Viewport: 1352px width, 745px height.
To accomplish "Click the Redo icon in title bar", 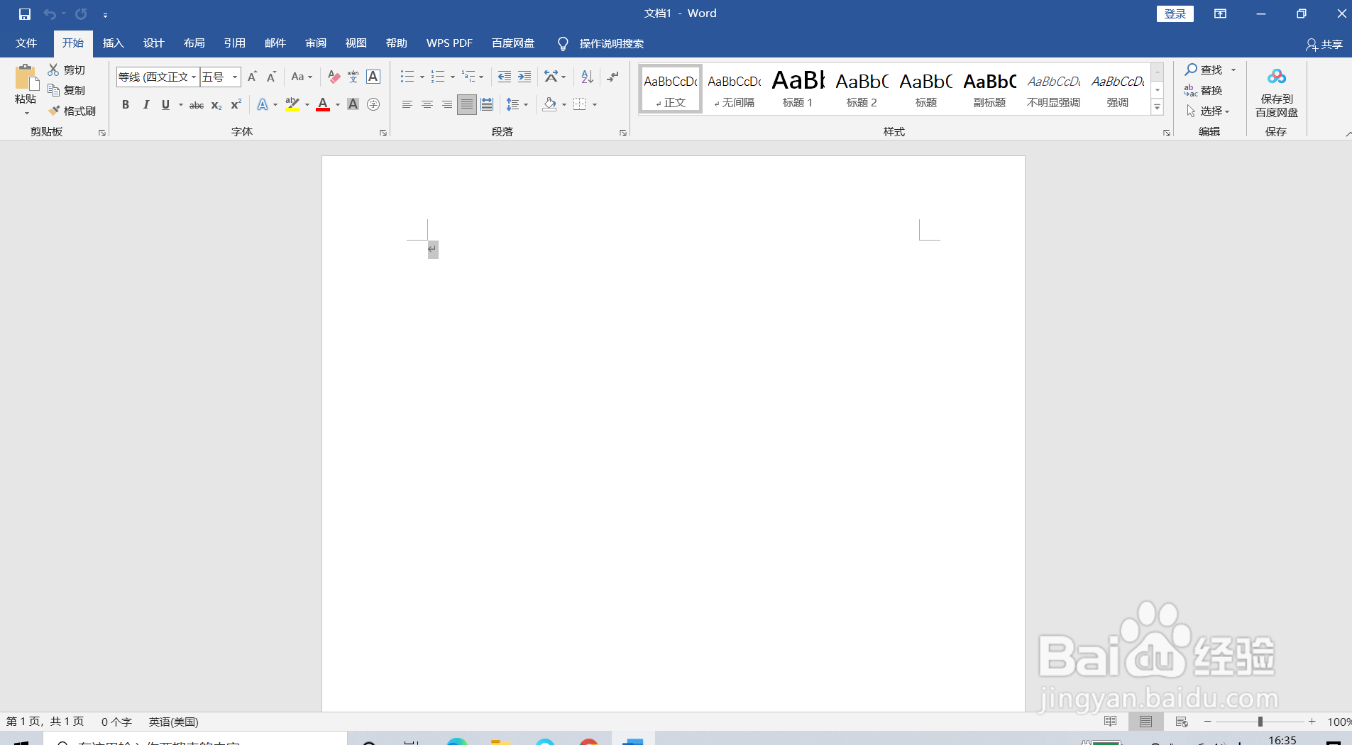I will (x=82, y=14).
